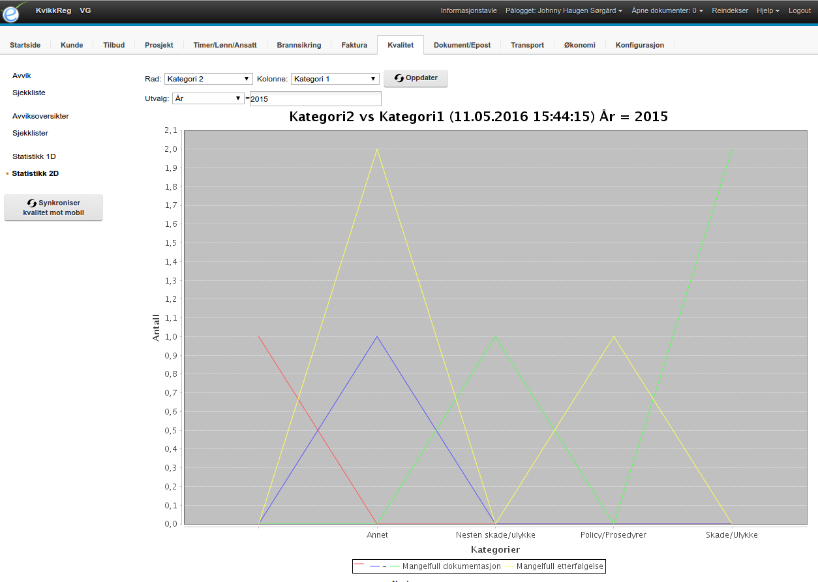Select the Brannsikring tab
The height and width of the screenshot is (582, 818).
(299, 45)
